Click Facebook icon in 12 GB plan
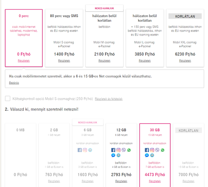The width and height of the screenshot is (208, 187). point(113,150)
